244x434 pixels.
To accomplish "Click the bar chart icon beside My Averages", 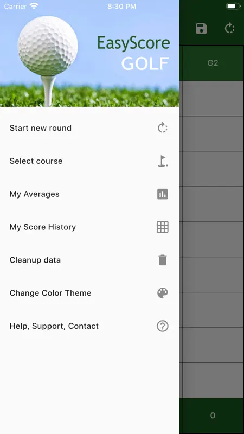I will 162,194.
